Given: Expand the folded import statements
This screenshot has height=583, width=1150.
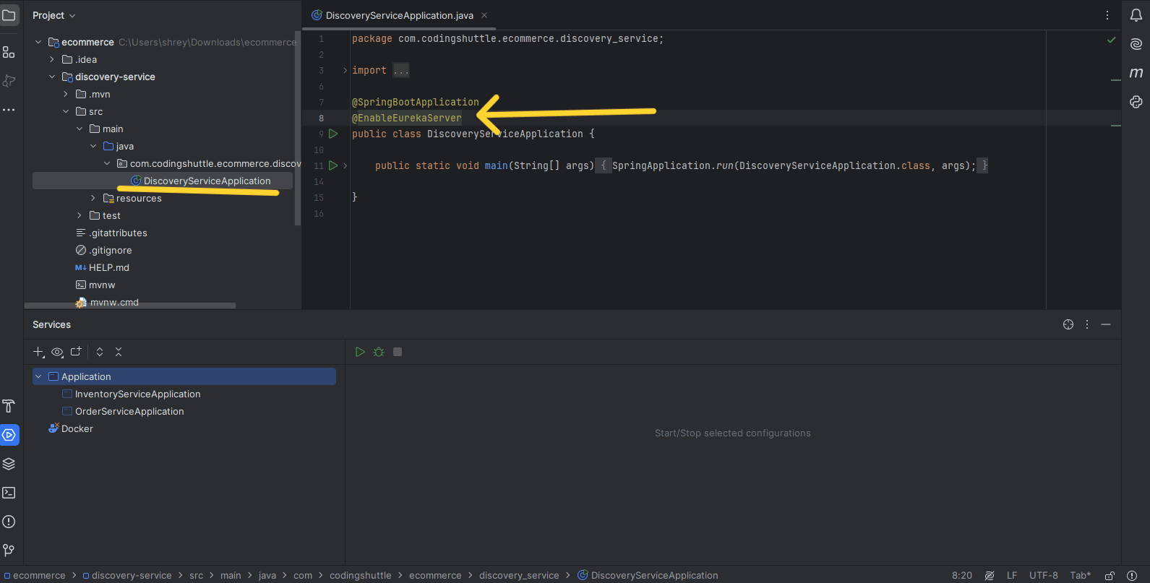Looking at the screenshot, I should (x=346, y=70).
